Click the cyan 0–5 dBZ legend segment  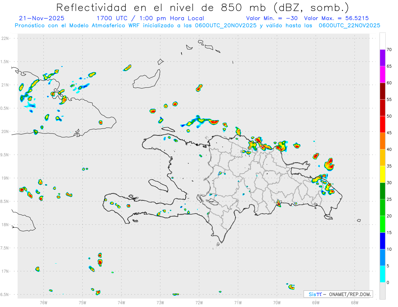click(382, 274)
